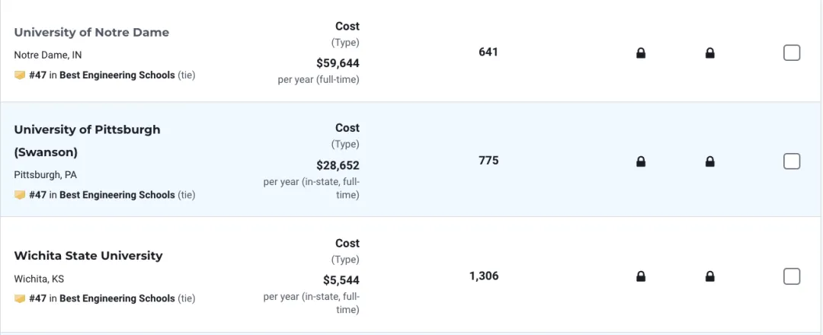Click ranking badge icon under Notre Dame
823x335 pixels.
20,75
